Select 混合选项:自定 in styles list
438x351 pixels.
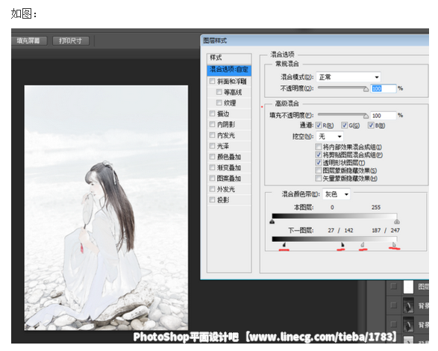pos(229,70)
